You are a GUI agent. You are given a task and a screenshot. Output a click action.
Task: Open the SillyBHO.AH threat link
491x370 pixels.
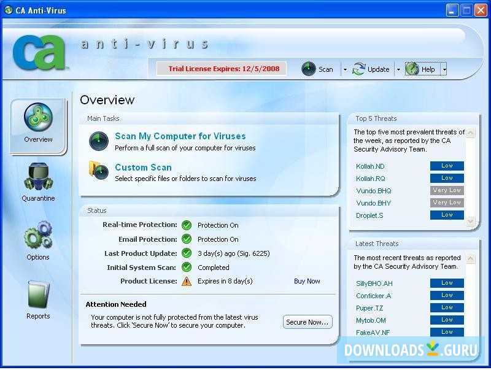374,283
